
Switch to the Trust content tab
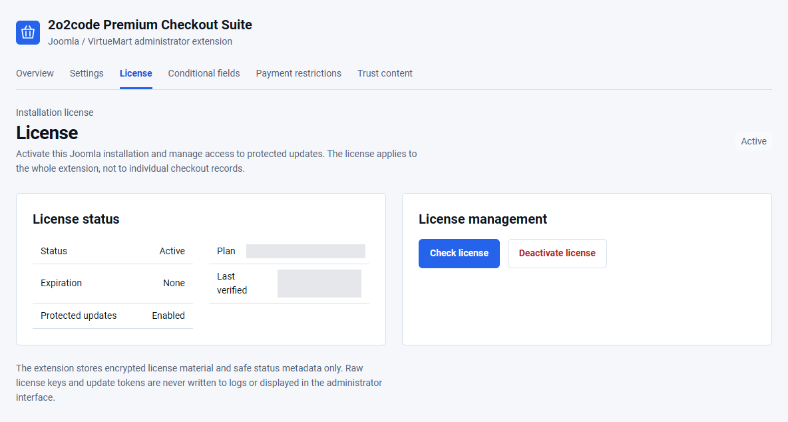(x=385, y=73)
